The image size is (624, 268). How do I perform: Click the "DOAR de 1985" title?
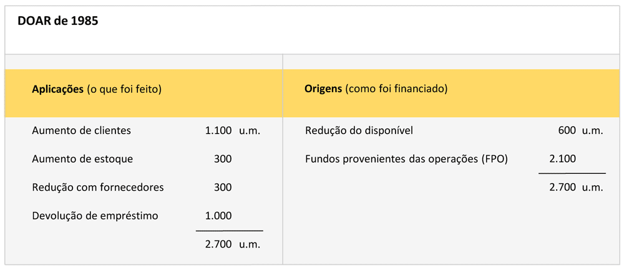(58, 21)
